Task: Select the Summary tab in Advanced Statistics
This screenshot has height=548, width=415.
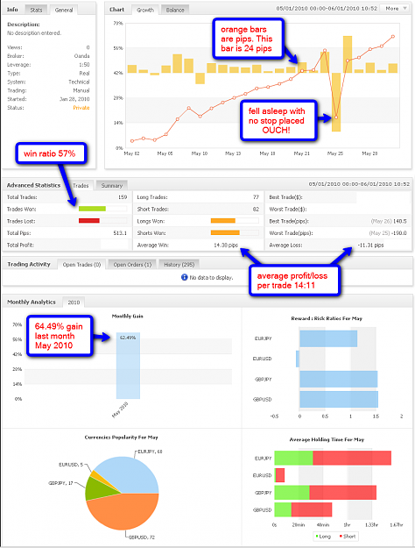Action: pos(112,186)
